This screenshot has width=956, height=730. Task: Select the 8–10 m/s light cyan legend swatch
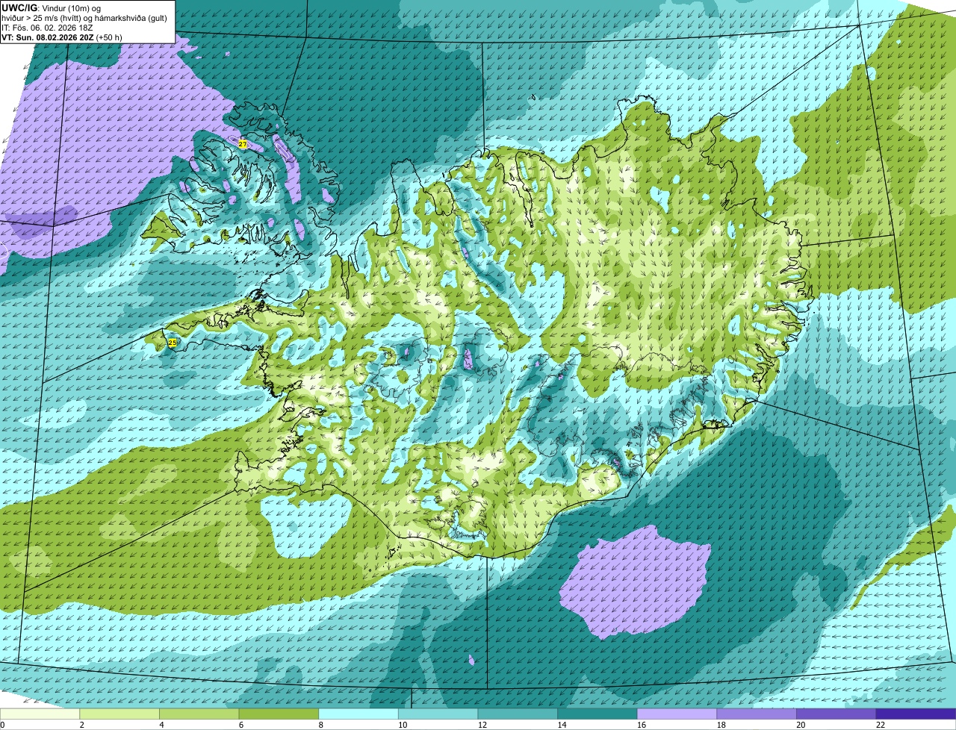click(x=358, y=714)
